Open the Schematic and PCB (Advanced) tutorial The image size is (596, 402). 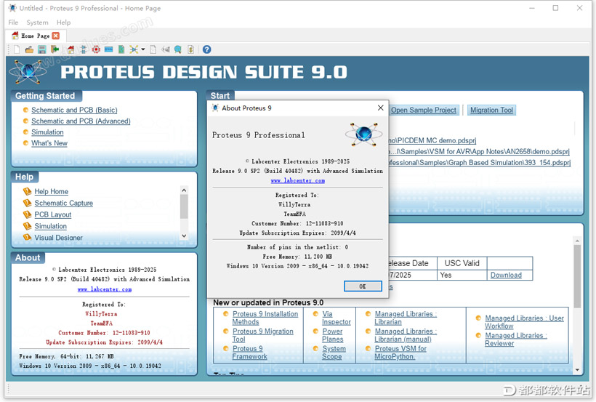(81, 121)
